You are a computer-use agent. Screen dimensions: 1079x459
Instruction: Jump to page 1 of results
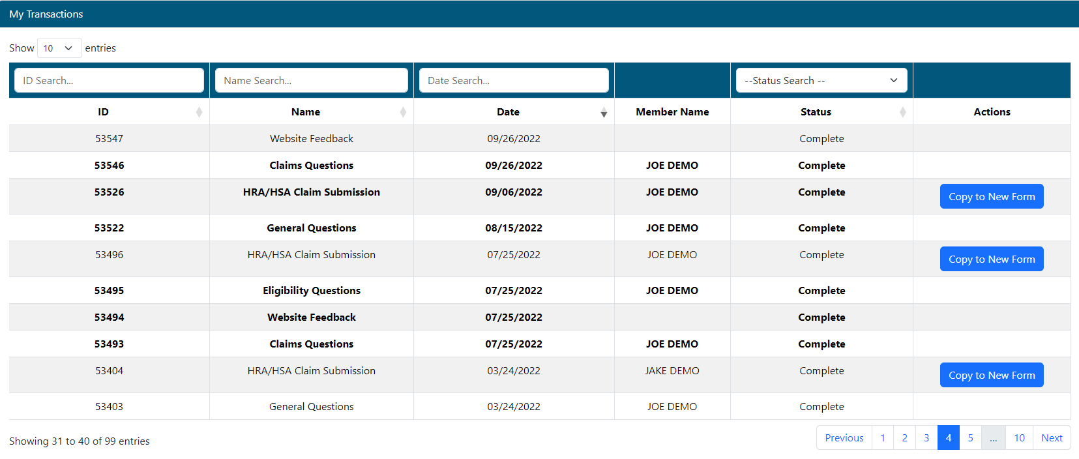[x=883, y=438]
